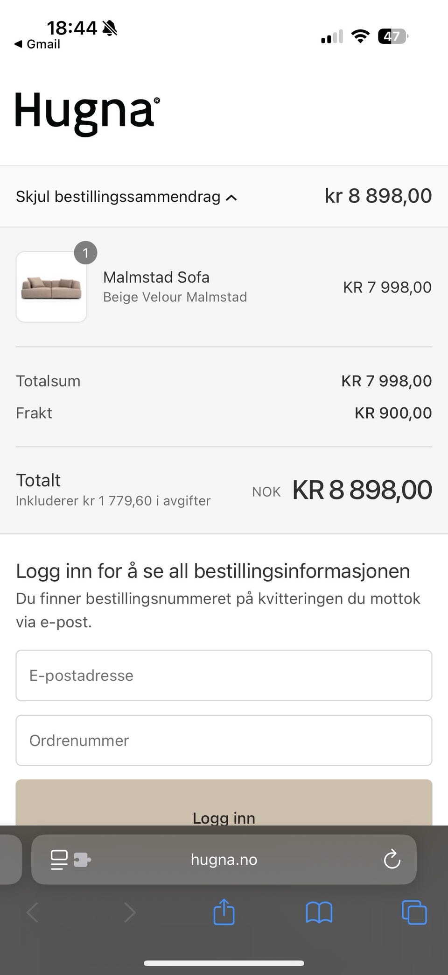
Task: Return to the Gmail app
Action: point(37,44)
